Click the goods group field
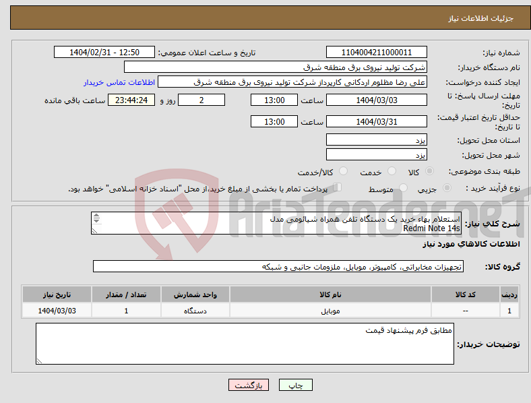This screenshot has width=531, height=403. click(278, 266)
